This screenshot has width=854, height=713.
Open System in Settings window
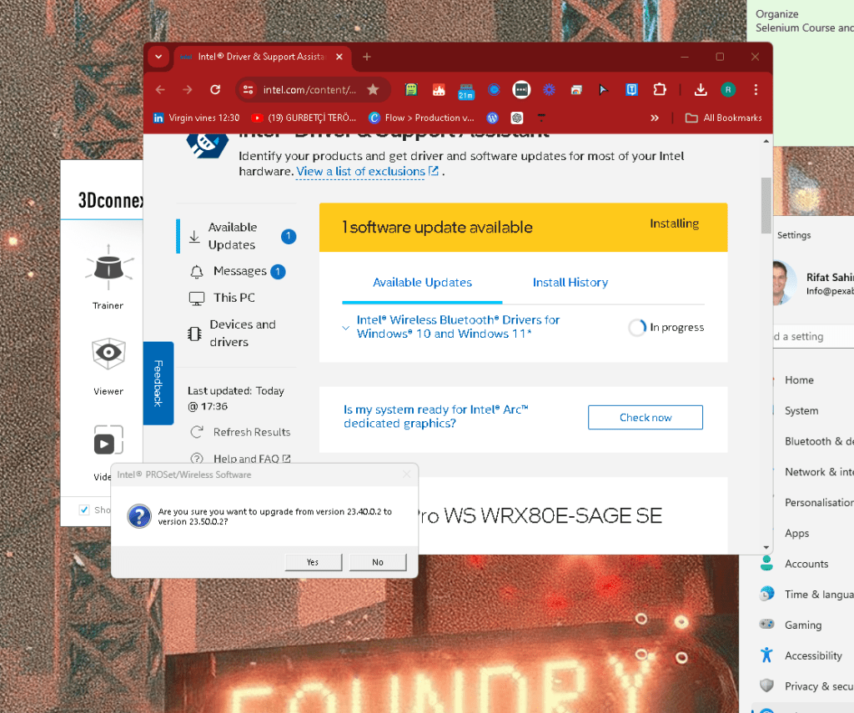tap(801, 410)
